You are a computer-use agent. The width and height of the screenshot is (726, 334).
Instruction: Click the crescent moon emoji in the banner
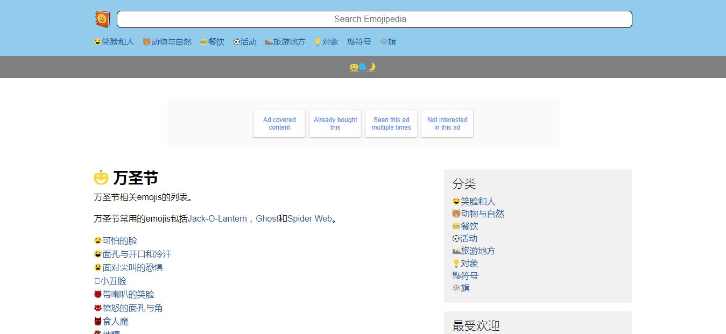[x=371, y=67]
